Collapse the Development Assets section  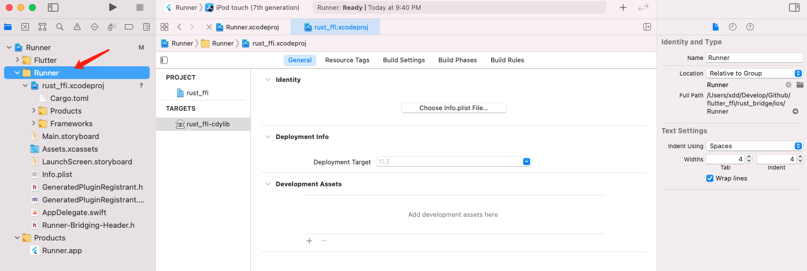pos(268,184)
